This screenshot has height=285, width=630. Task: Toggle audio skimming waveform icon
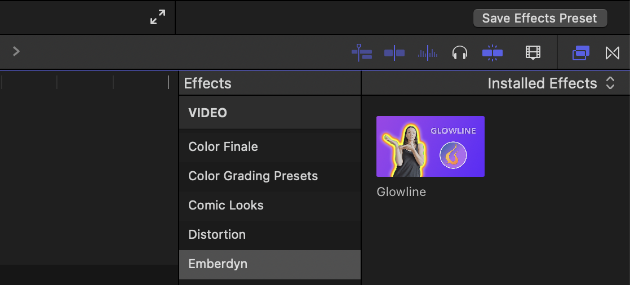click(x=427, y=53)
